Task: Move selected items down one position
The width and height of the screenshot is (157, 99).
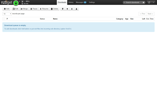Action: point(72,9)
